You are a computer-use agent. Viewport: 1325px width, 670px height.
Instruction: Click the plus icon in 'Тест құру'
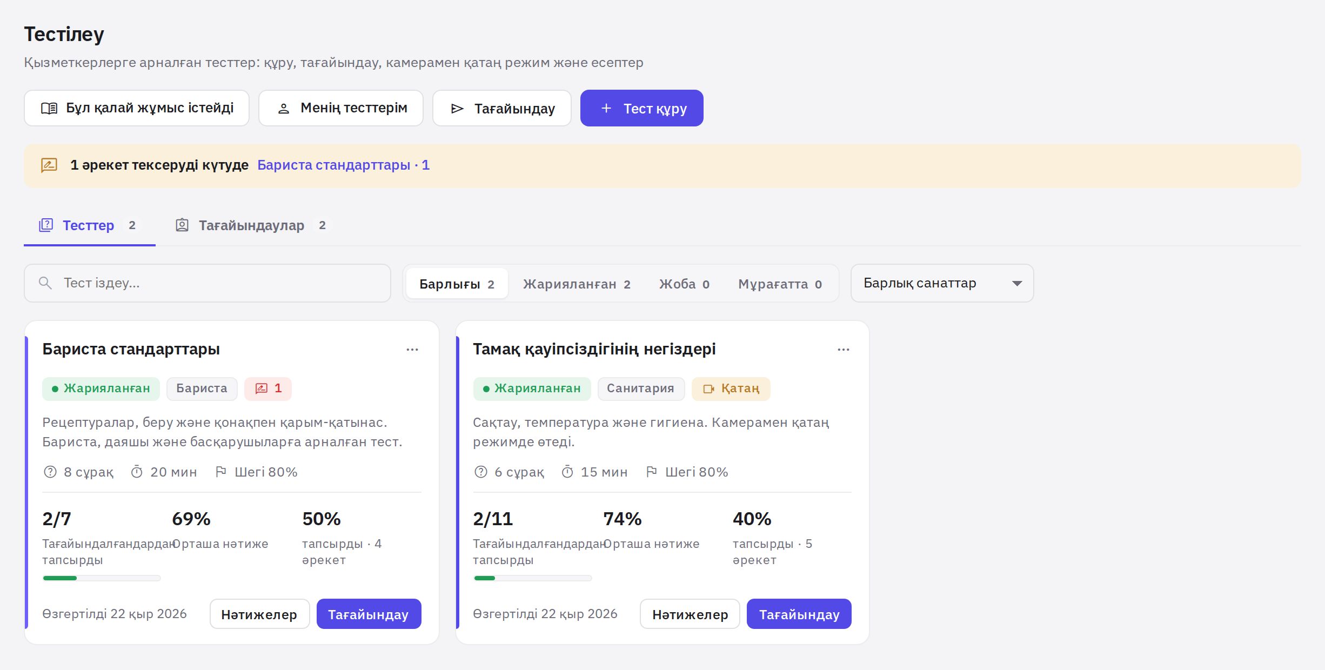606,108
